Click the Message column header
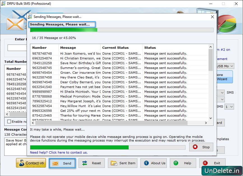This screenshot has width=243, height=176. 80,48
